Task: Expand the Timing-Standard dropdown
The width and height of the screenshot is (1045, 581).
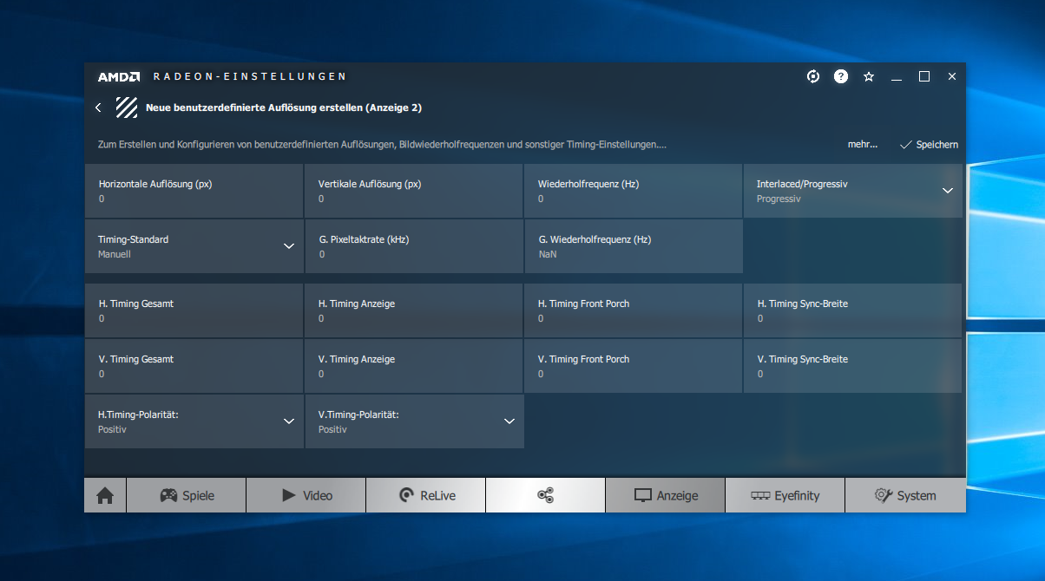Action: (194, 246)
